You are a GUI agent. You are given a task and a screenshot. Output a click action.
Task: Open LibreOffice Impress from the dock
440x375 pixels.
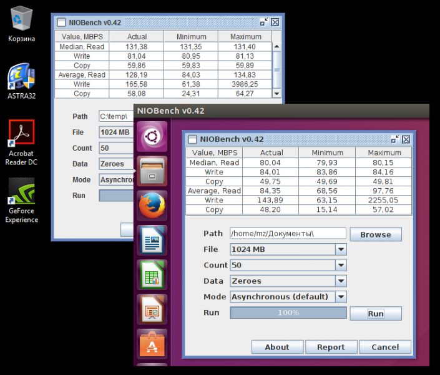(x=152, y=309)
